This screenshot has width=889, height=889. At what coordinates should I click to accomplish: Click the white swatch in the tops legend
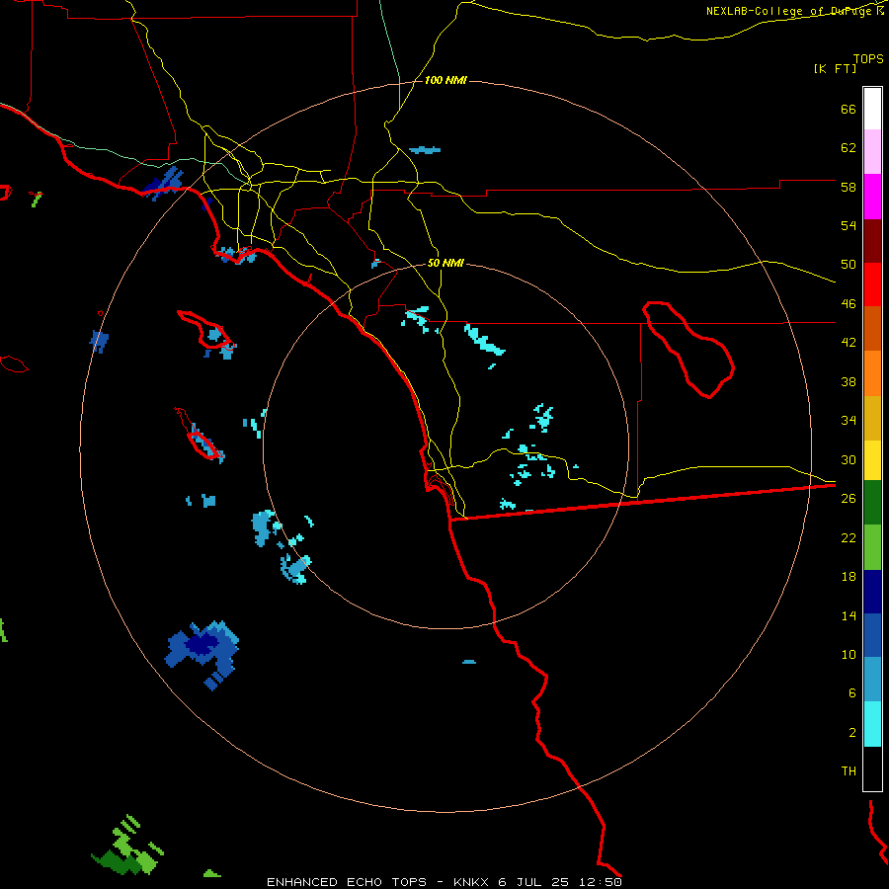click(872, 109)
